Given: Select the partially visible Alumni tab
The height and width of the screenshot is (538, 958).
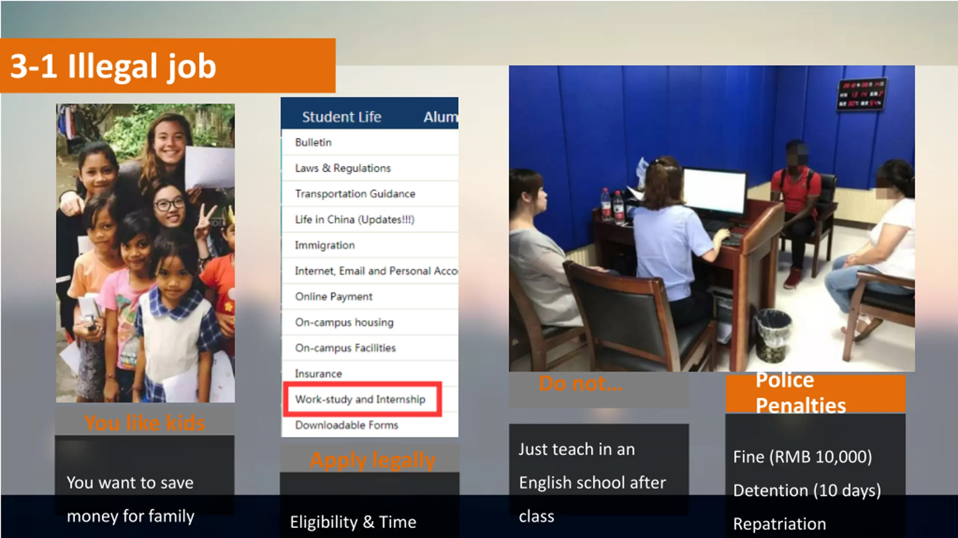Looking at the screenshot, I should click(440, 117).
